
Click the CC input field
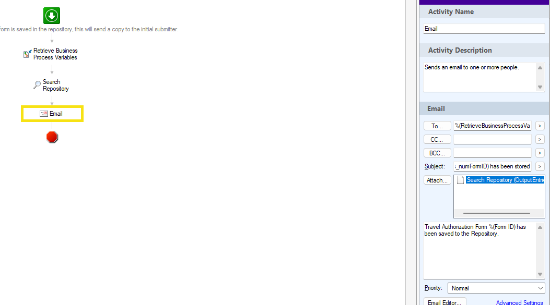[492, 139]
